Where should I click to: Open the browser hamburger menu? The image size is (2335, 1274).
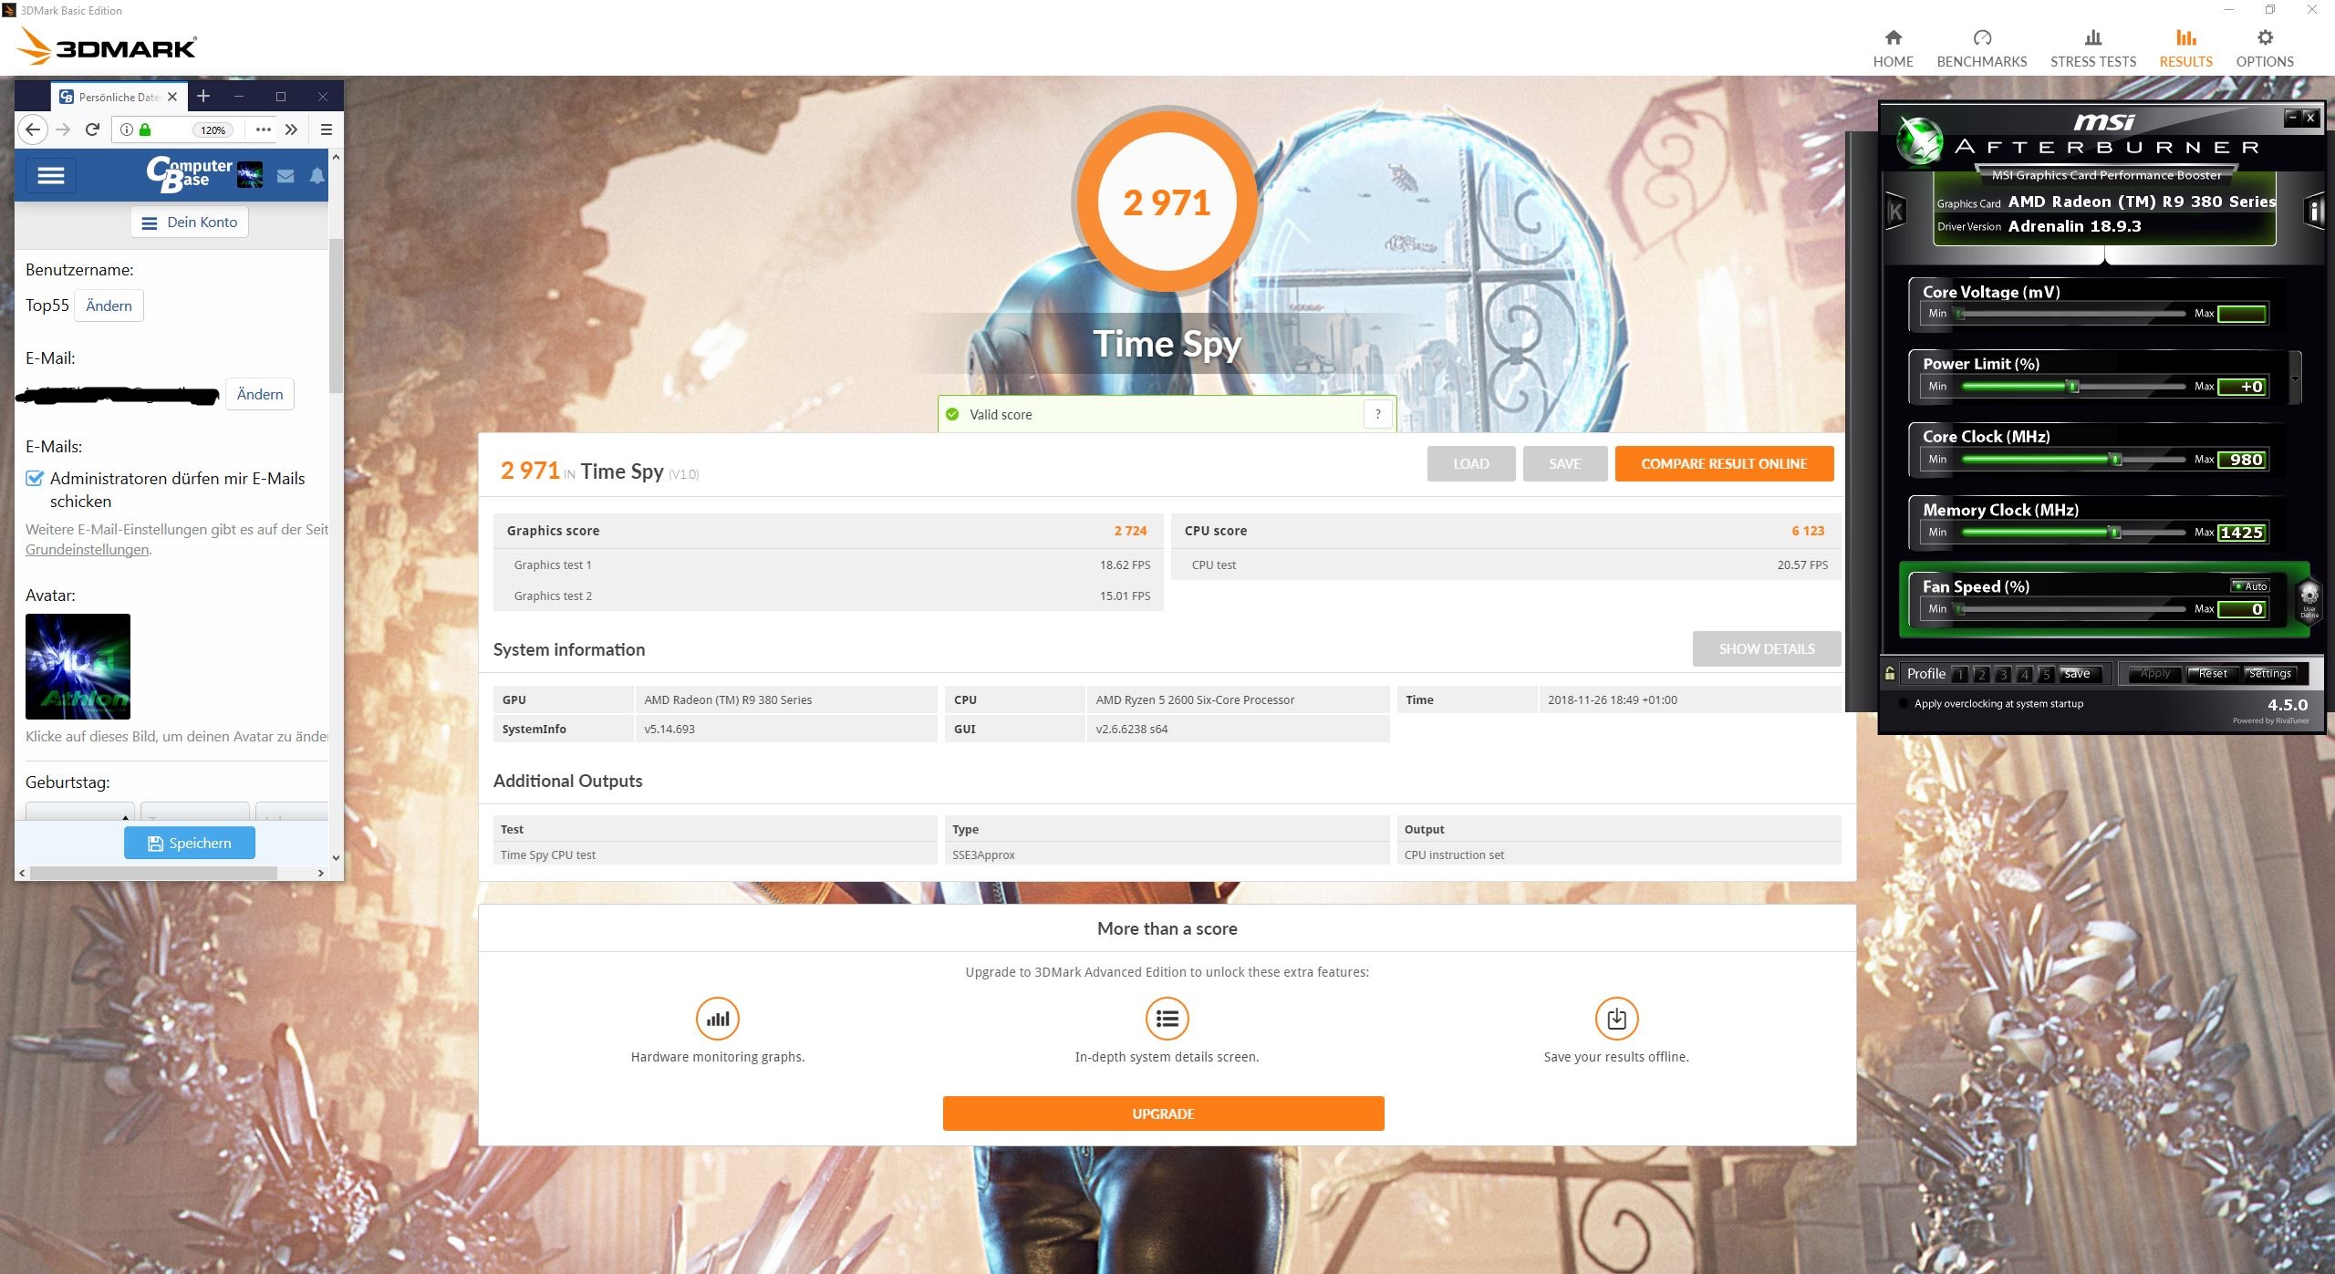point(326,129)
